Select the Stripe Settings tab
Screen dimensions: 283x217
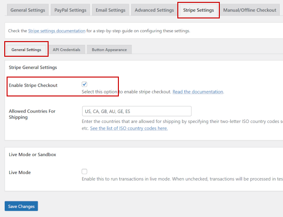point(199,10)
